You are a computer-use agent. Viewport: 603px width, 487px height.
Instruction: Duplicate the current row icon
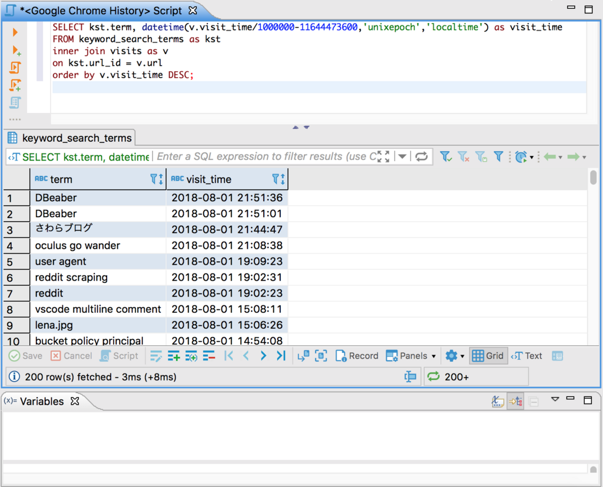(191, 356)
